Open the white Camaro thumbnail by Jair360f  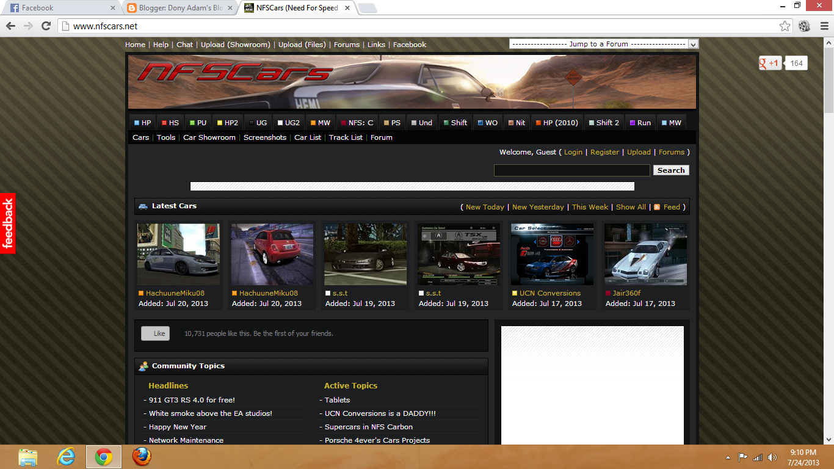point(646,254)
